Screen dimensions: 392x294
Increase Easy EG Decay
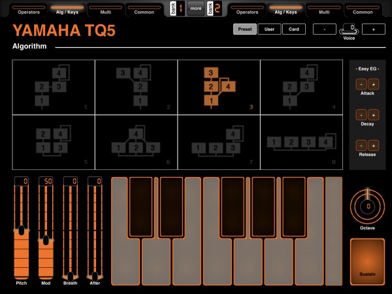pos(374,115)
